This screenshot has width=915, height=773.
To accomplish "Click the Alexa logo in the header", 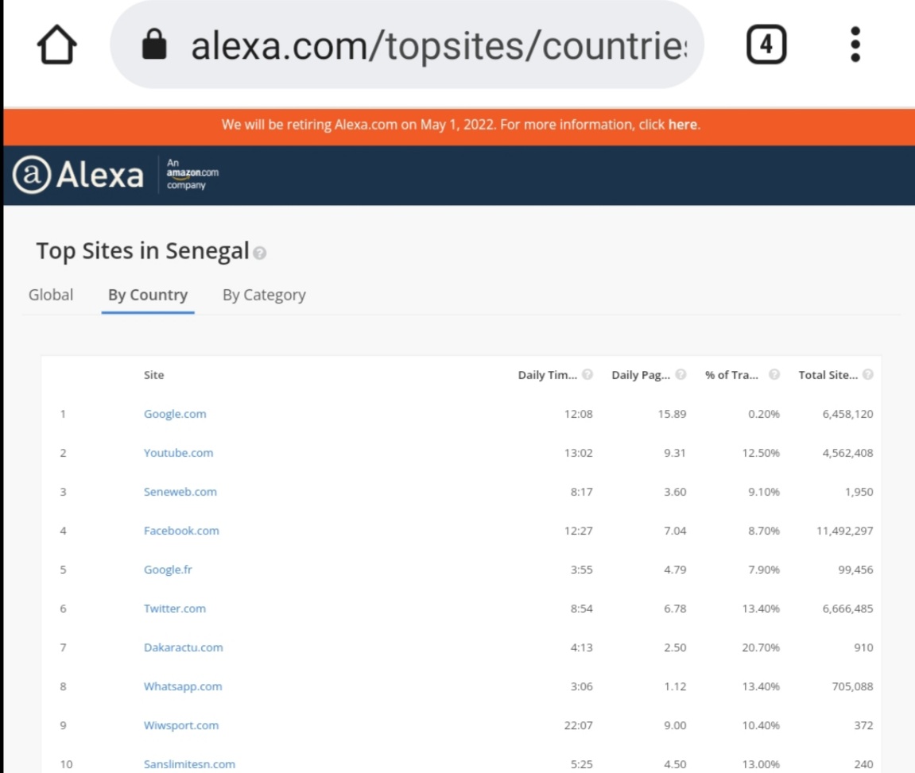I will [x=76, y=173].
